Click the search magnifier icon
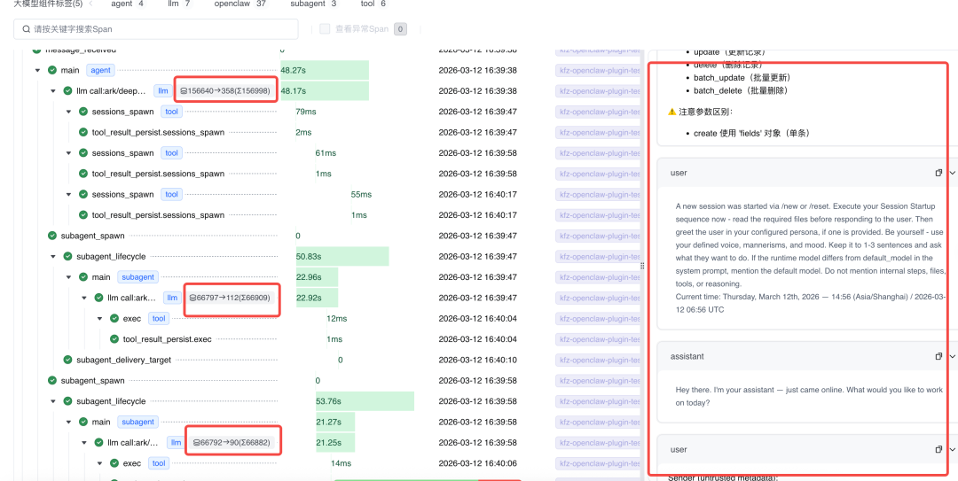This screenshot has width=958, height=481. tap(26, 28)
